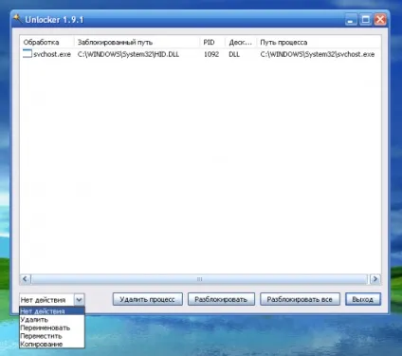Image resolution: width=402 pixels, height=356 pixels.
Task: Click horizontal scrollbar right arrow
Action: (375, 279)
